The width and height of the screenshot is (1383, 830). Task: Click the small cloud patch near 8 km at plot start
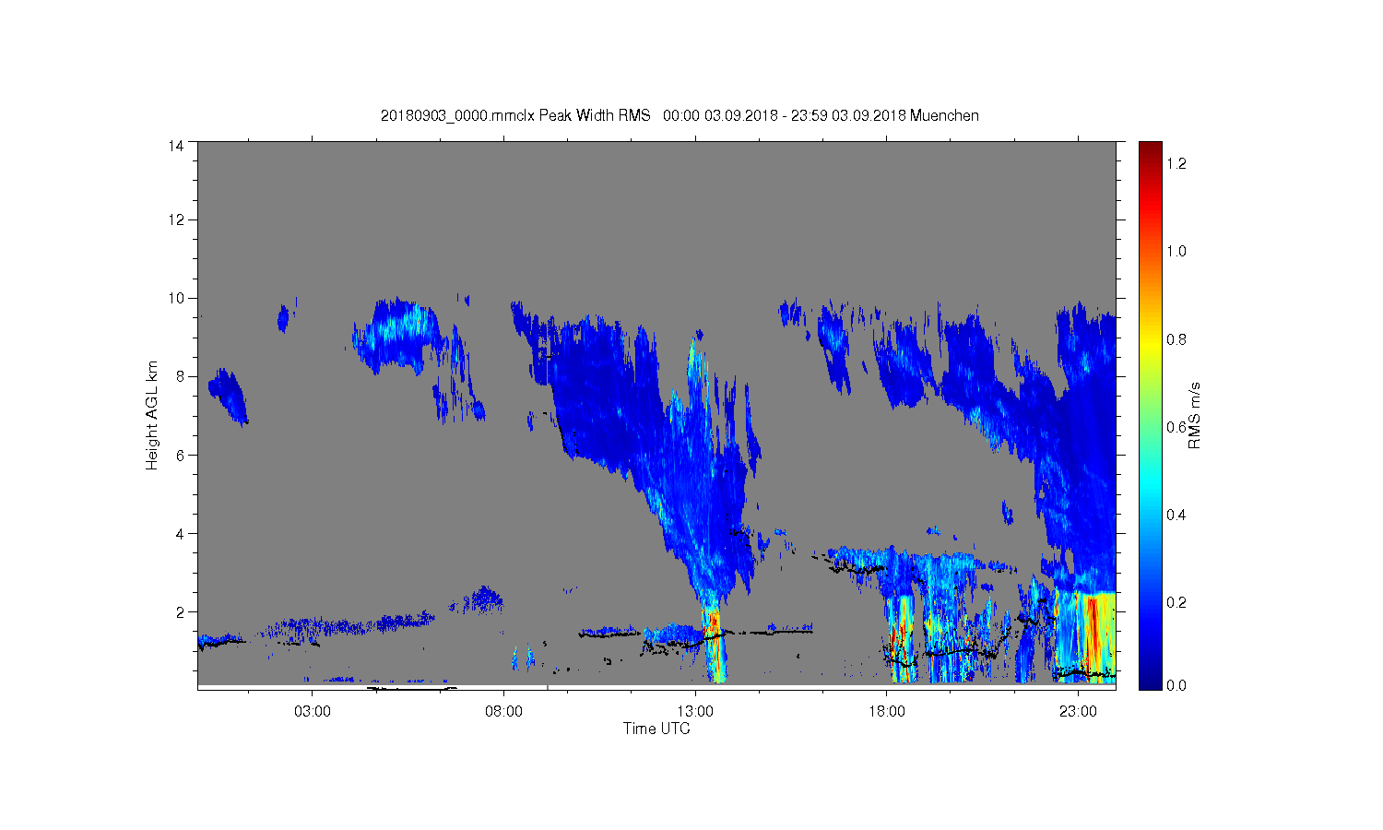[228, 397]
